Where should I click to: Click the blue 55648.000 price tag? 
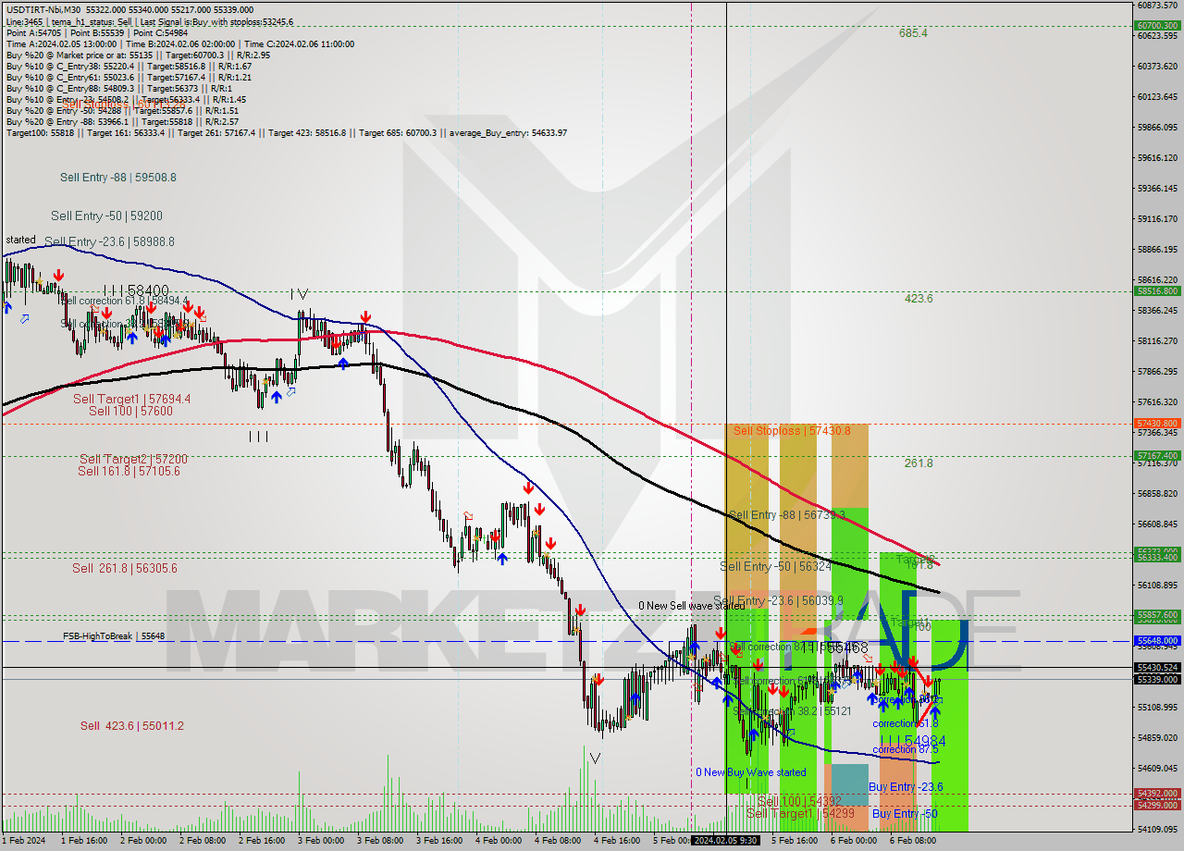1157,640
